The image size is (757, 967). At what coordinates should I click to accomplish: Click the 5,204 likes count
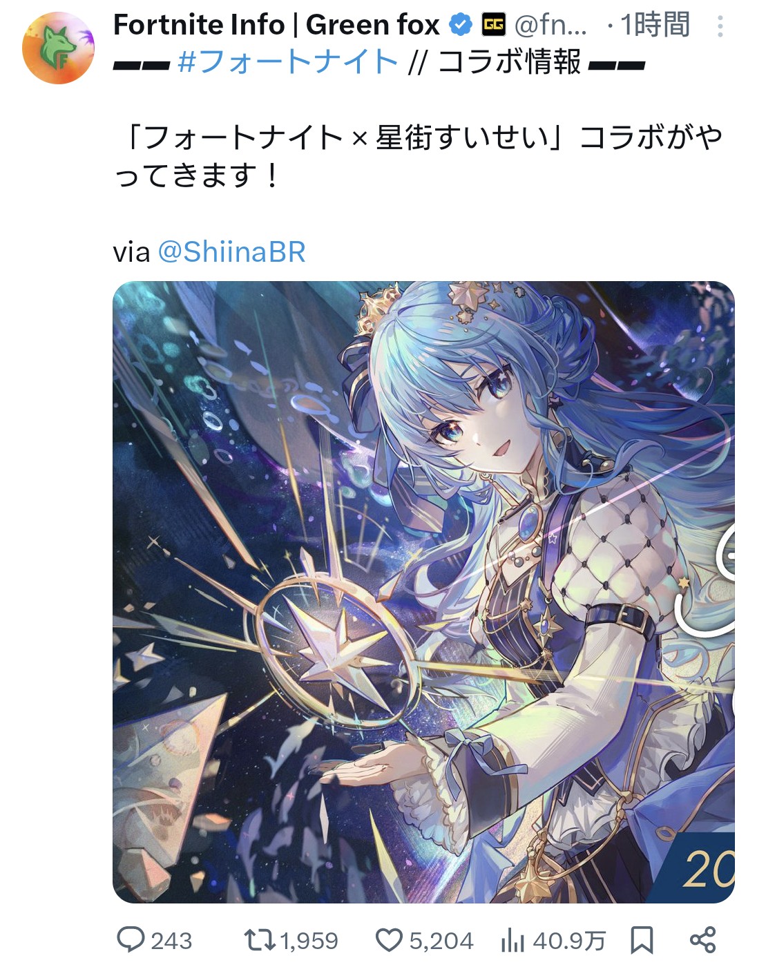[x=441, y=941]
